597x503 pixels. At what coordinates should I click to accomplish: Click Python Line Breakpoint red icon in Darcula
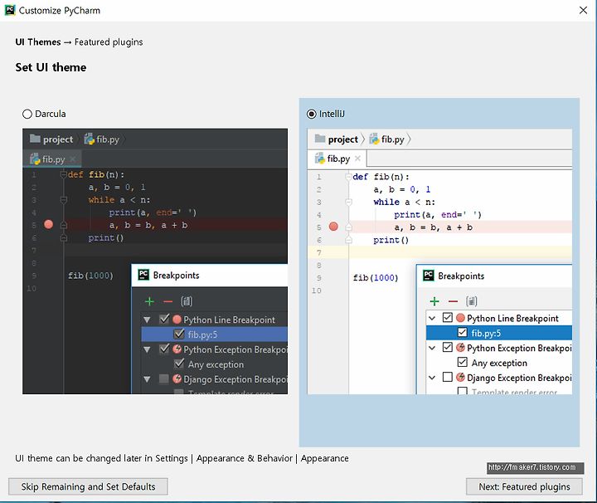click(177, 320)
